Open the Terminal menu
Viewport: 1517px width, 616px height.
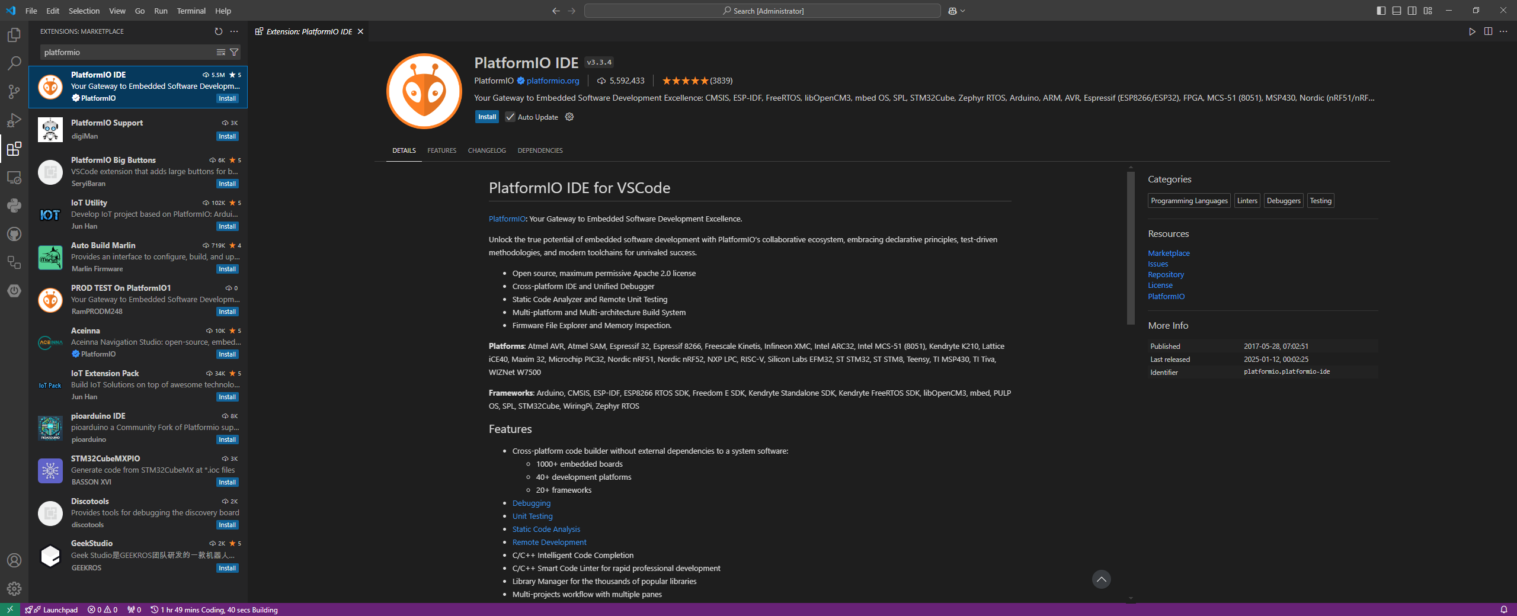(191, 11)
